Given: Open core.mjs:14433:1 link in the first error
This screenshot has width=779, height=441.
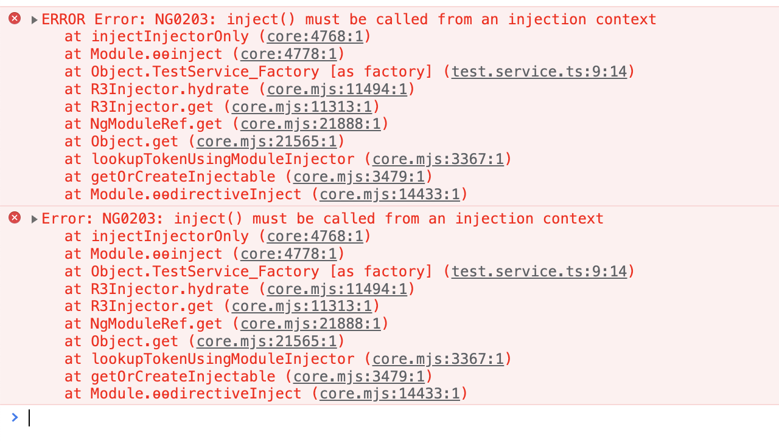Looking at the screenshot, I should 389,194.
